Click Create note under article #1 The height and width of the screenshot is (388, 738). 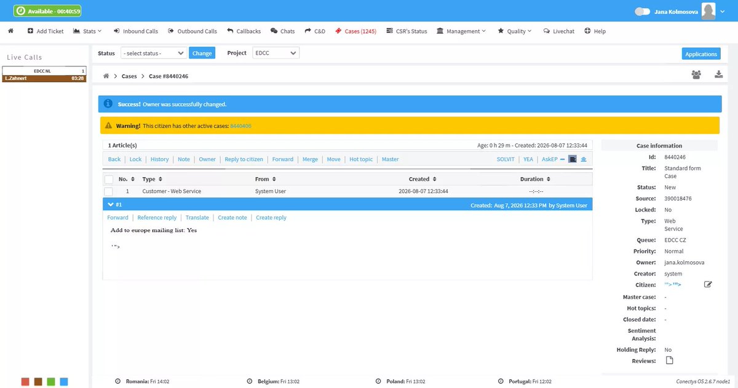[x=232, y=218]
